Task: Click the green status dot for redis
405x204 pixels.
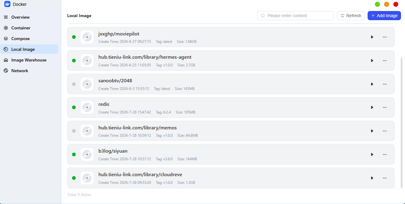Action: coord(74,107)
